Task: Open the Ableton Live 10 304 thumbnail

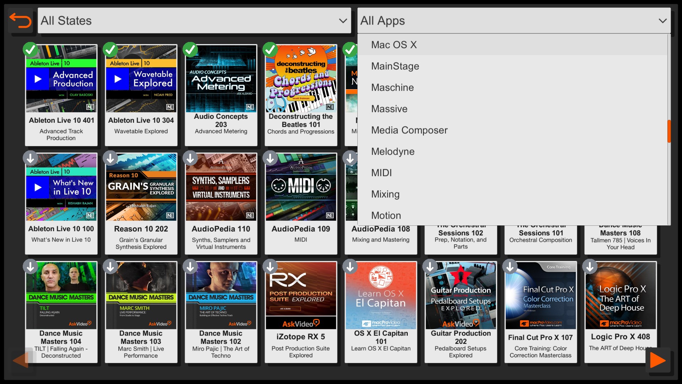Action: [x=141, y=79]
